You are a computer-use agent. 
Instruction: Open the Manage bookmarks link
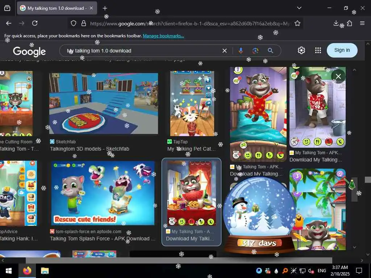163,36
